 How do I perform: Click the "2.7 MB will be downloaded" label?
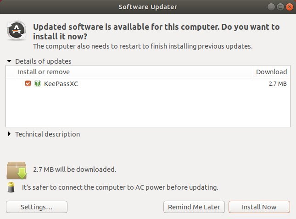click(75, 170)
